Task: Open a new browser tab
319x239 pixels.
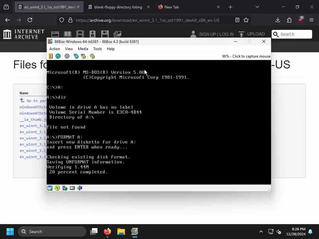Action: (x=230, y=7)
